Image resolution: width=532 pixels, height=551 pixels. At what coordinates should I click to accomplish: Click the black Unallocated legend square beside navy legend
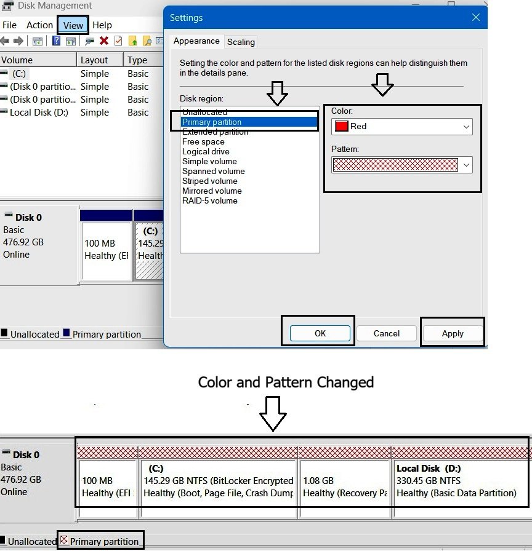click(x=4, y=333)
